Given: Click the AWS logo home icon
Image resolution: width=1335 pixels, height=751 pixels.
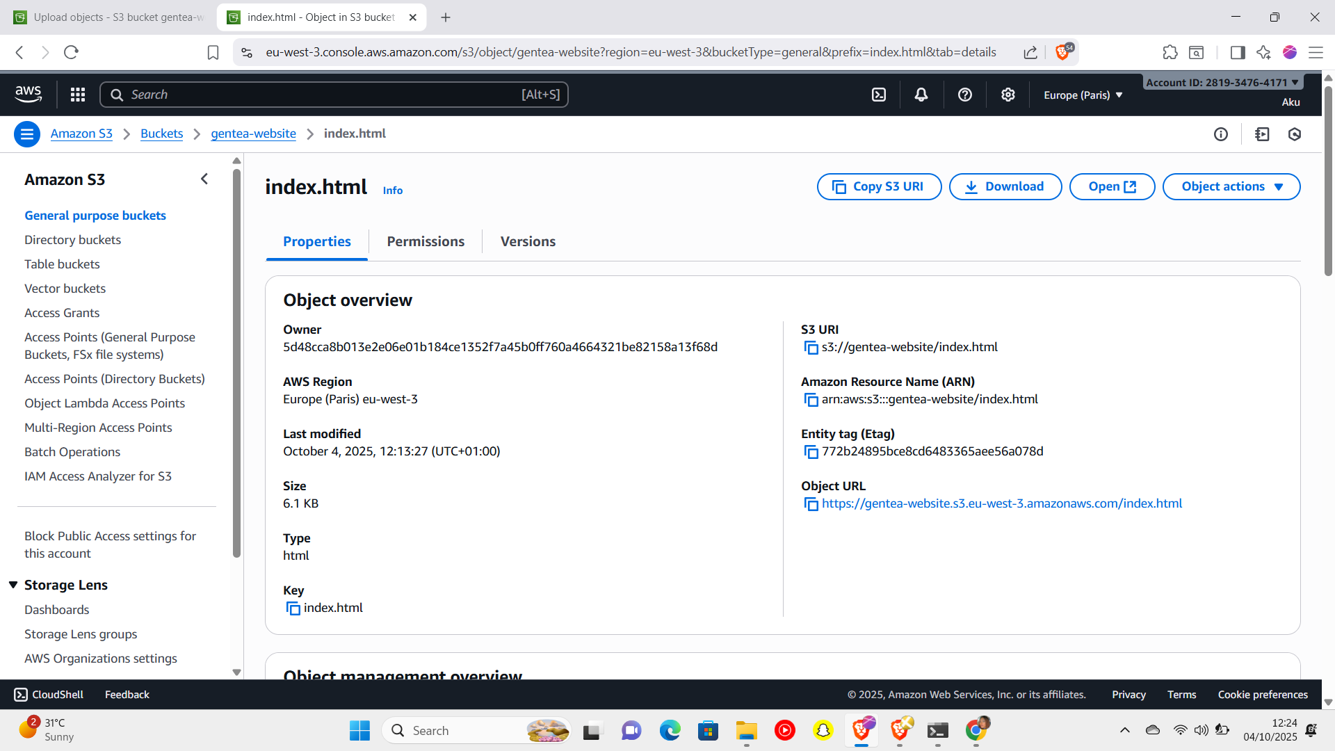Looking at the screenshot, I should click(29, 95).
